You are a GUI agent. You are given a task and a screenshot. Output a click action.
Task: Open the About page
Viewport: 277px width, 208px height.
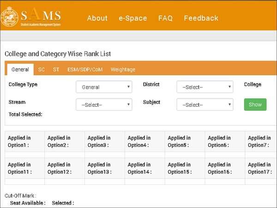[x=97, y=18]
